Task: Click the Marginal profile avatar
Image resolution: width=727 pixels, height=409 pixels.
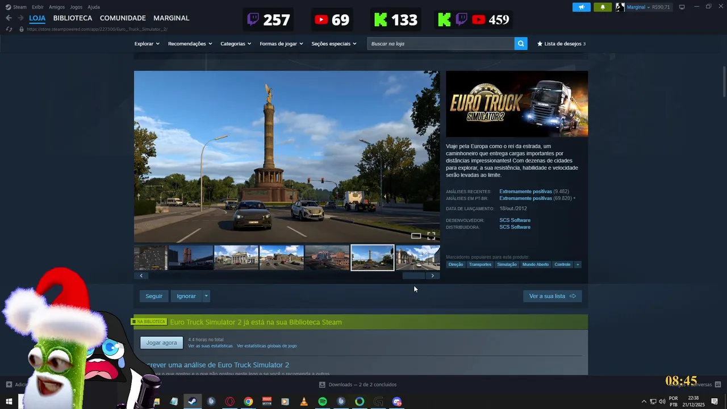Action: tap(620, 7)
